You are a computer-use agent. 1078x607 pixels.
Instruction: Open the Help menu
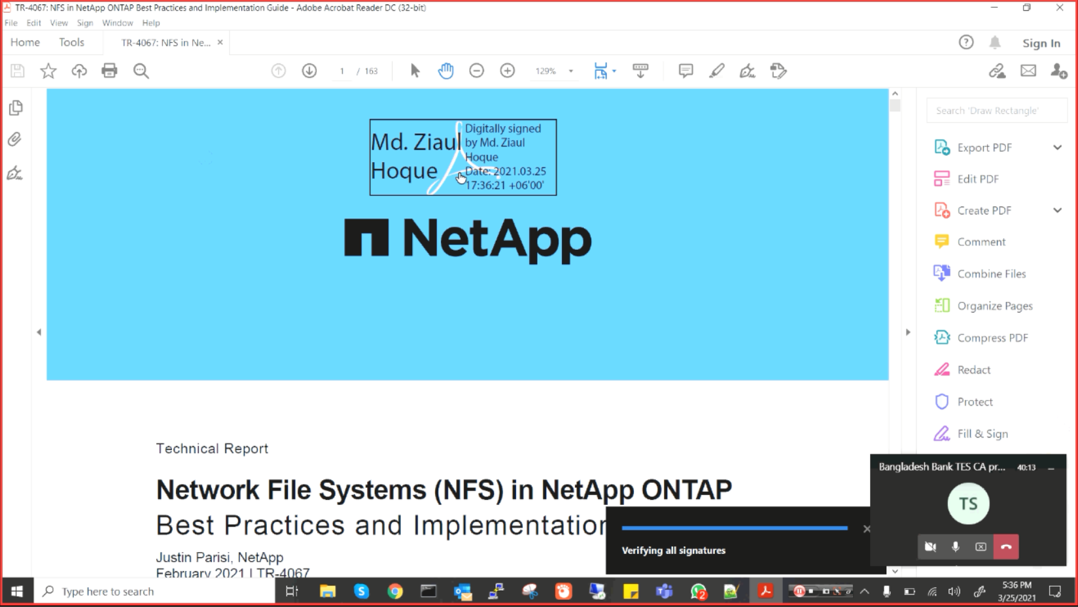(151, 23)
